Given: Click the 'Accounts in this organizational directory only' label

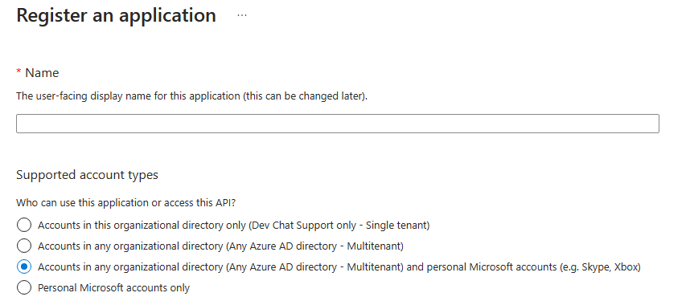Looking at the screenshot, I should (x=142, y=226).
